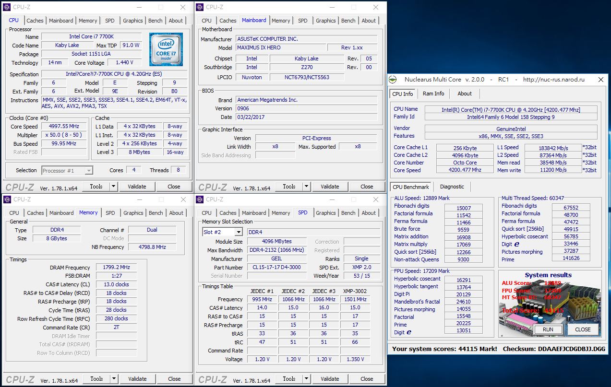Open the Diagnostic tab in Nuclearus

(x=452, y=187)
